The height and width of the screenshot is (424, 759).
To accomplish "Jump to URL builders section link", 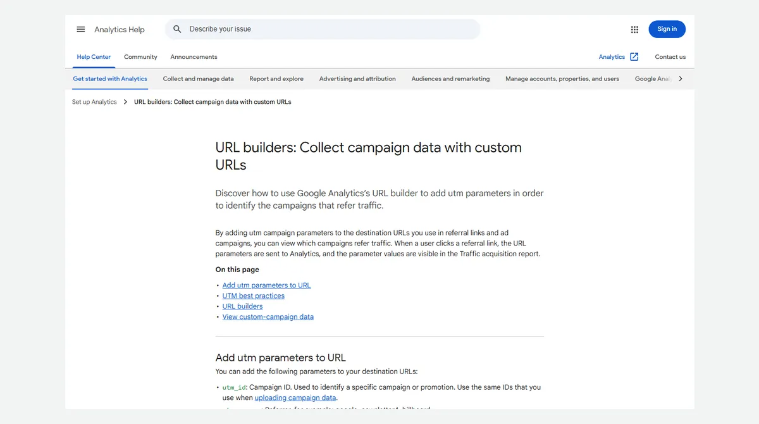I will [242, 306].
